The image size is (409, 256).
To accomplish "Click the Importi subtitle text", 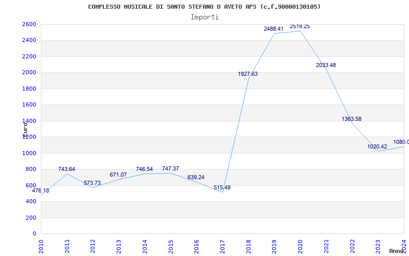I will [x=204, y=17].
